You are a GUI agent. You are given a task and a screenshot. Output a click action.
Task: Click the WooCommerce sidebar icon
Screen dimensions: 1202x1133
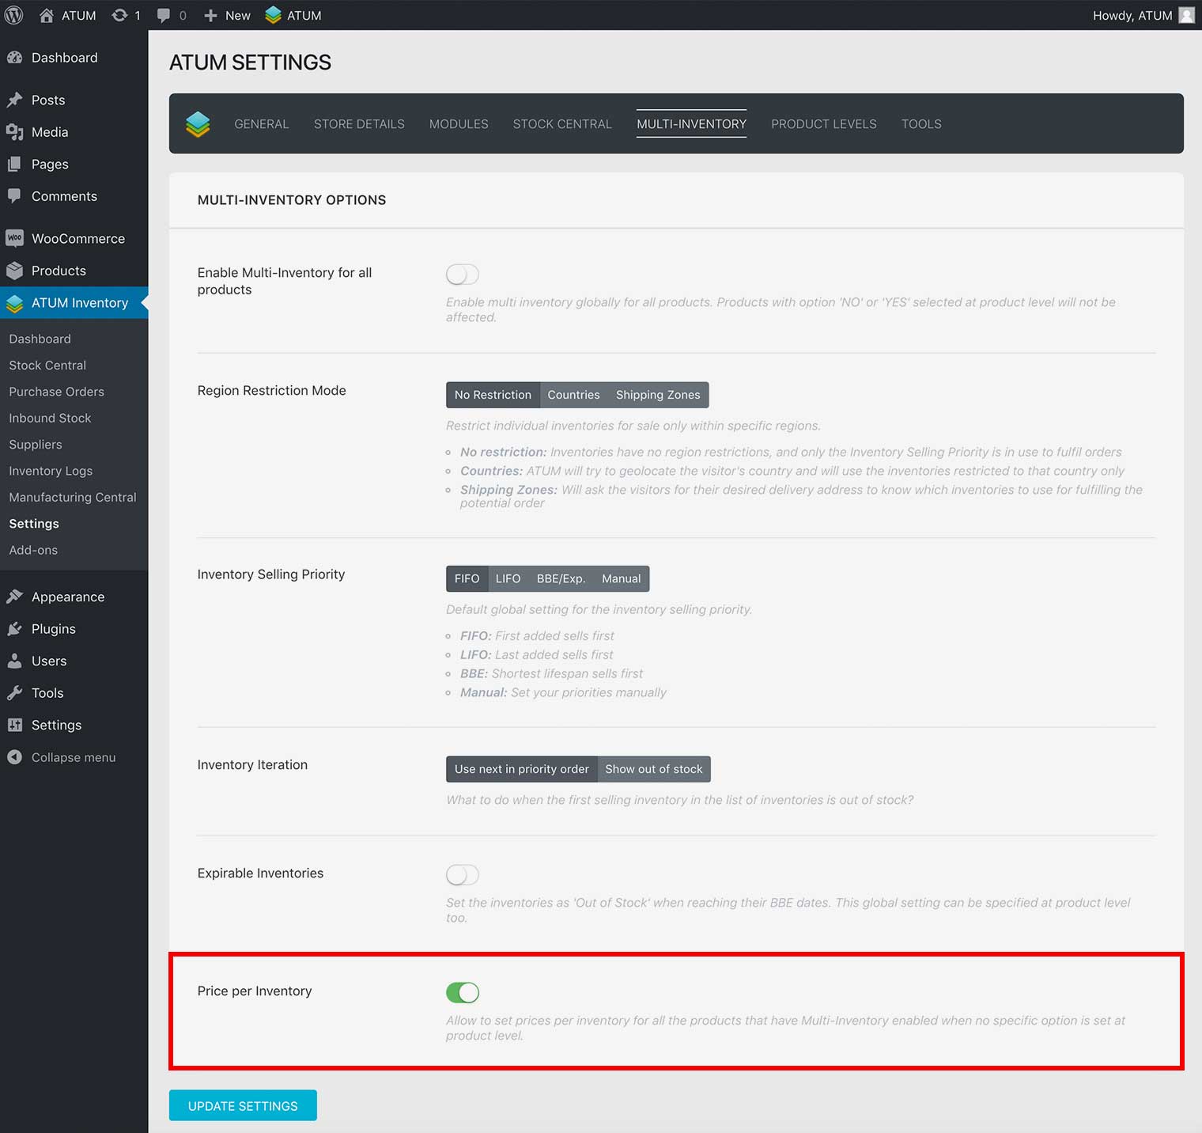(14, 238)
